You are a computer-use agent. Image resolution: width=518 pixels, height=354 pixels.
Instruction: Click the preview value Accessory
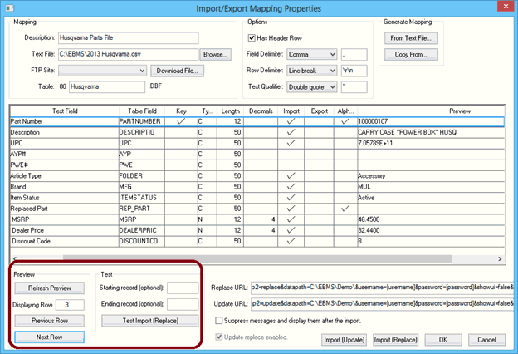pyautogui.click(x=372, y=175)
